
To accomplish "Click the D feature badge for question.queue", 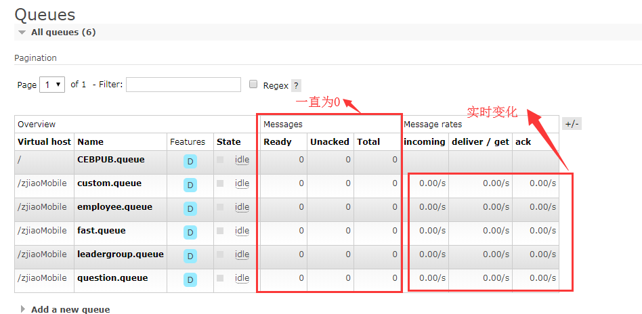I will tap(190, 280).
